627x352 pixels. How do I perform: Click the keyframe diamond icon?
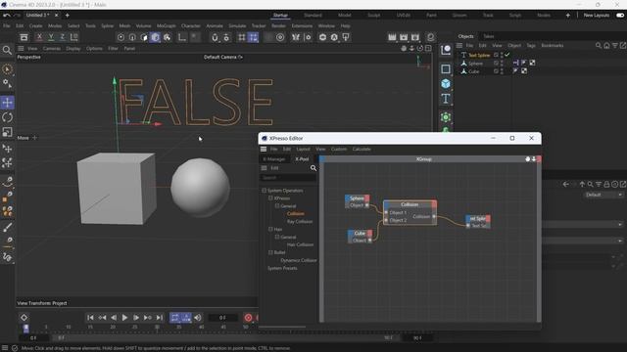pyautogui.click(x=24, y=318)
